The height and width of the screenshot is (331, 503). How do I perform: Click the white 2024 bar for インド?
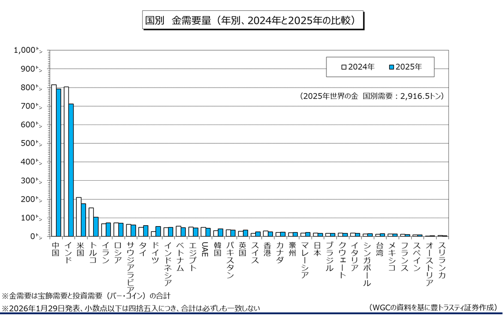[66, 162]
